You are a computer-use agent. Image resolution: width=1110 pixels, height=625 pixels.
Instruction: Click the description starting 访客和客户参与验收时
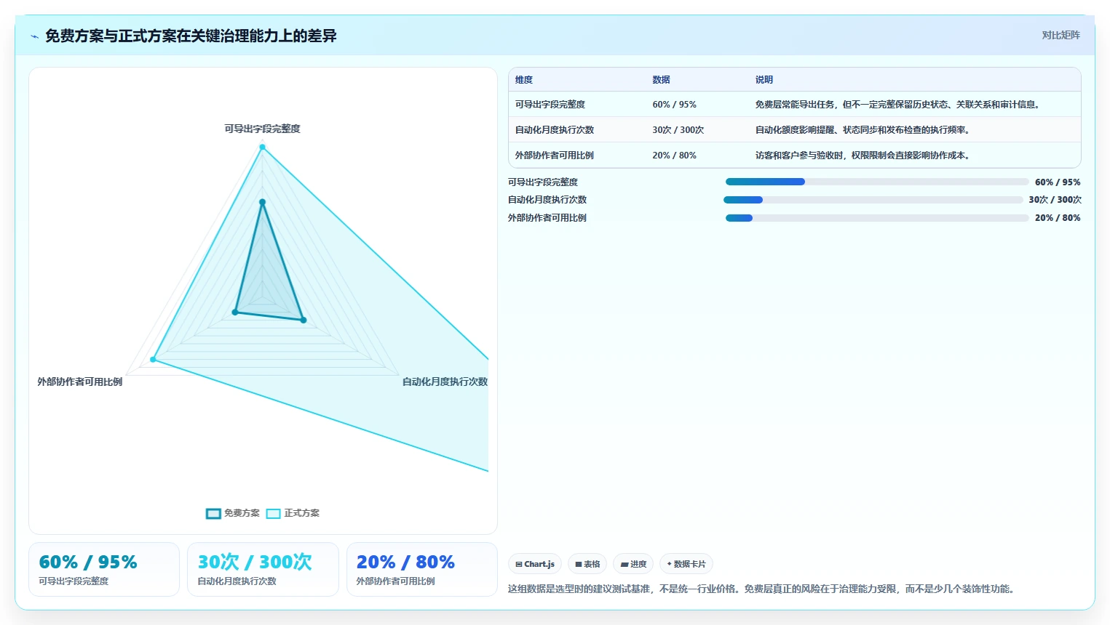click(864, 156)
